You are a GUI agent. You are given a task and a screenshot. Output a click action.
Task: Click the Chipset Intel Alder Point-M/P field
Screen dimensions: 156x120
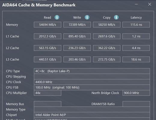tap(92, 115)
